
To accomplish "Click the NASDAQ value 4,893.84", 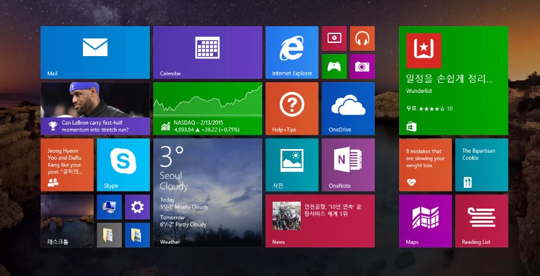I will point(184,130).
